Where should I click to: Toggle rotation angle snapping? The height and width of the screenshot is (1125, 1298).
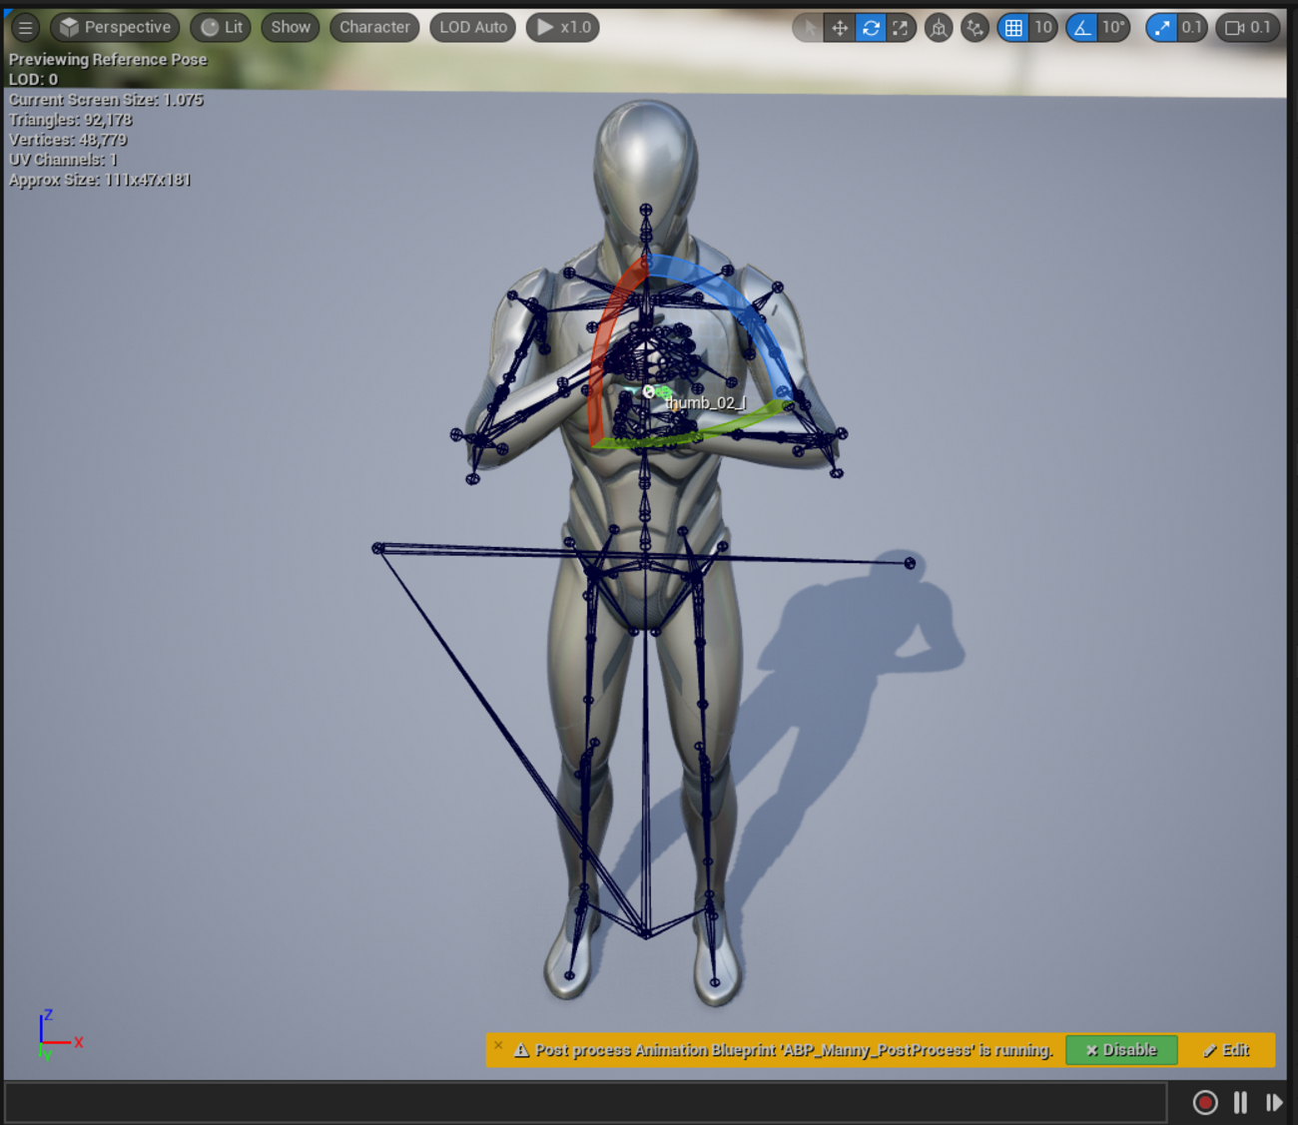pyautogui.click(x=1082, y=28)
